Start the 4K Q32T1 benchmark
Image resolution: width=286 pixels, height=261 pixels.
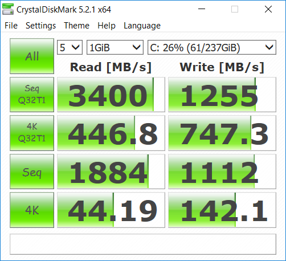32,133
